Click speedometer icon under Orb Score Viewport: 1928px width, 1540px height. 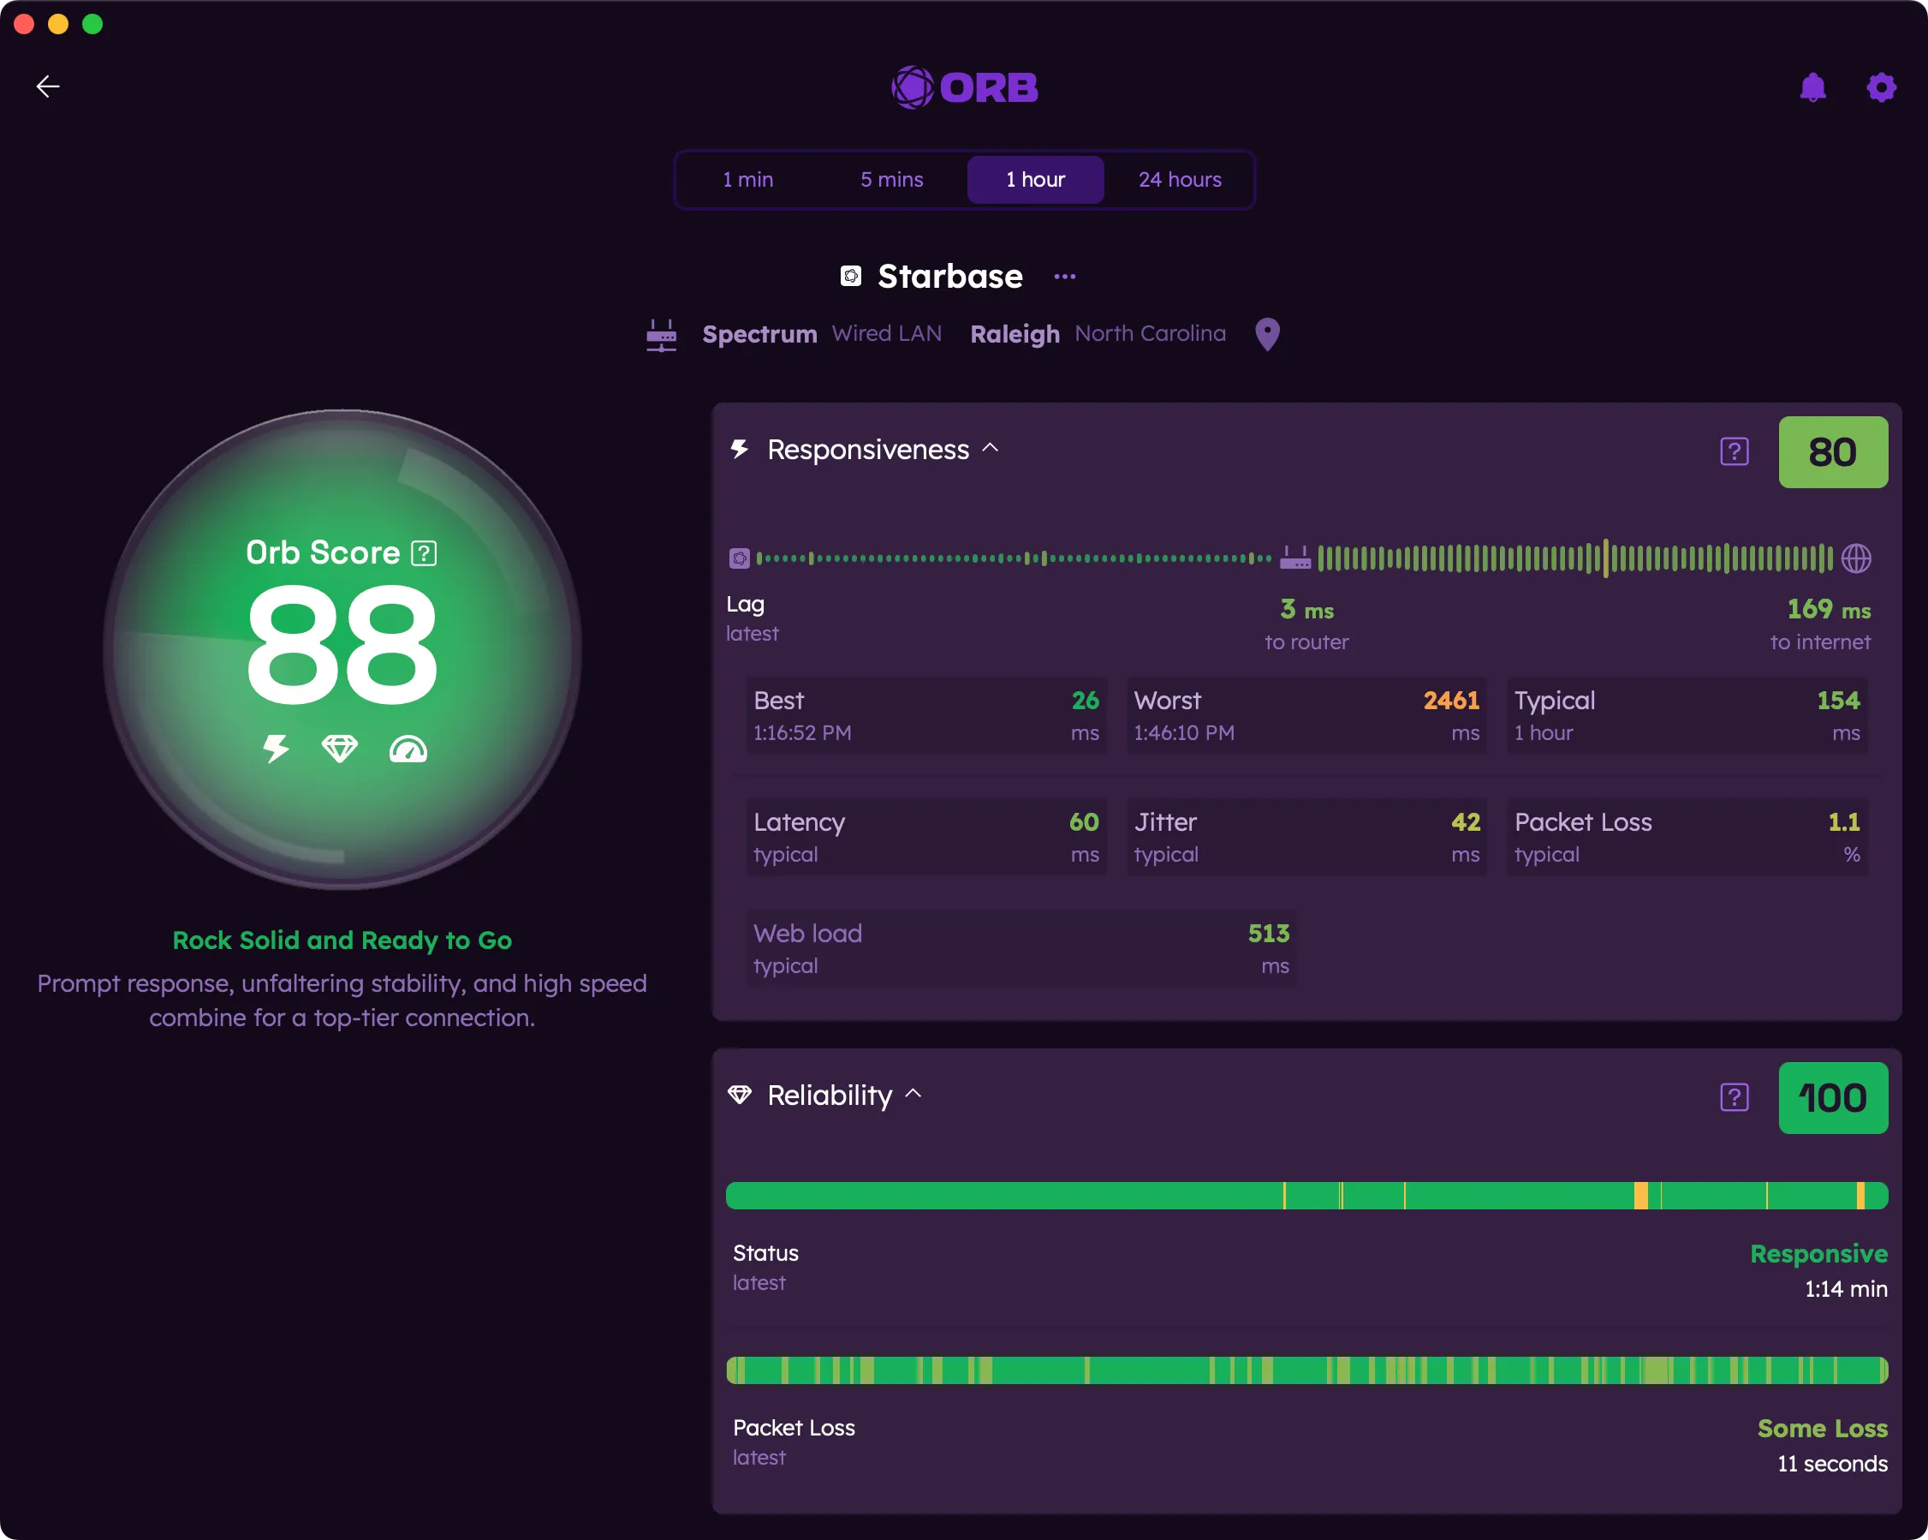click(x=408, y=748)
